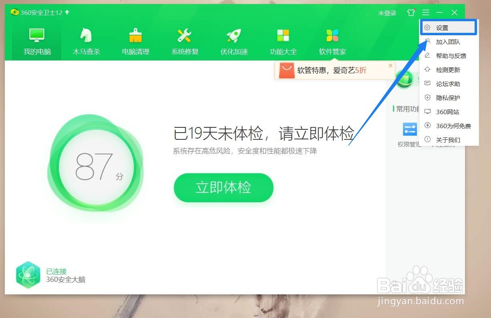Screen dimensions: 491x318
Task: Select 帮助与反馈 menu entry
Action: pos(448,56)
